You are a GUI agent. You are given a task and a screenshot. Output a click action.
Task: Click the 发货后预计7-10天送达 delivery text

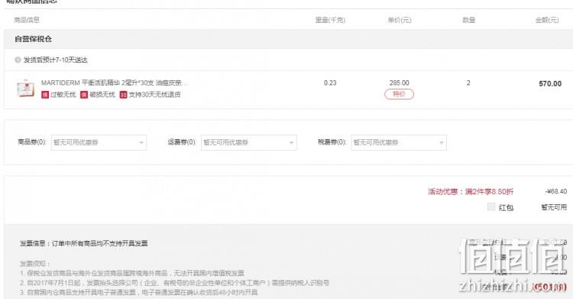coord(56,60)
